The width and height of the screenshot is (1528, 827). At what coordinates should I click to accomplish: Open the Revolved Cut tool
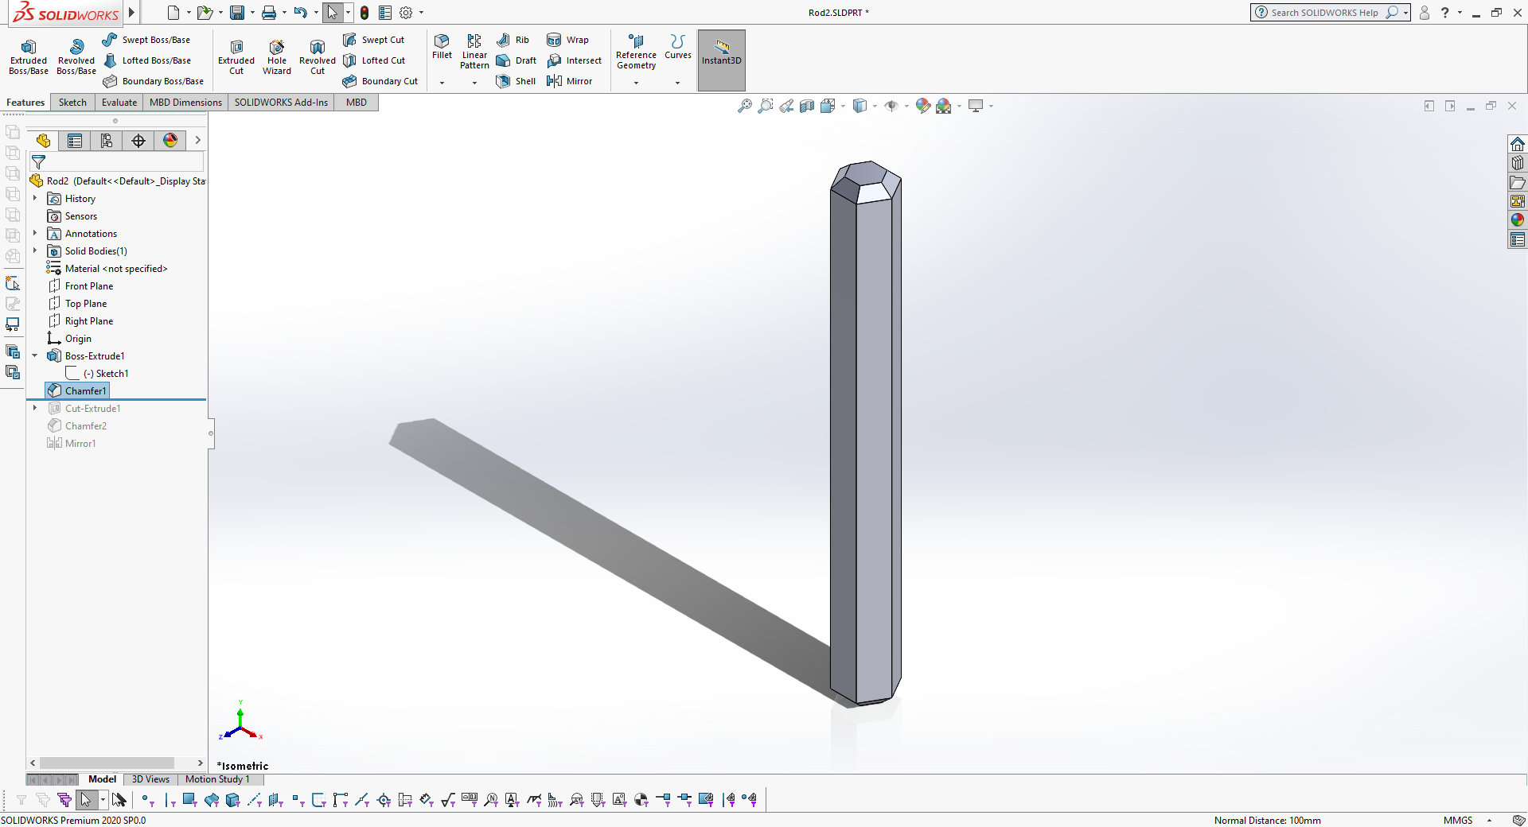click(x=318, y=57)
